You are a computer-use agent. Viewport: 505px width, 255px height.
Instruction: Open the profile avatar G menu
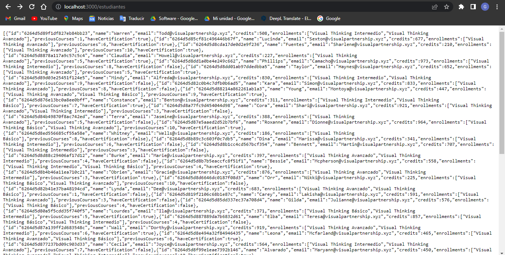pyautogui.click(x=485, y=7)
